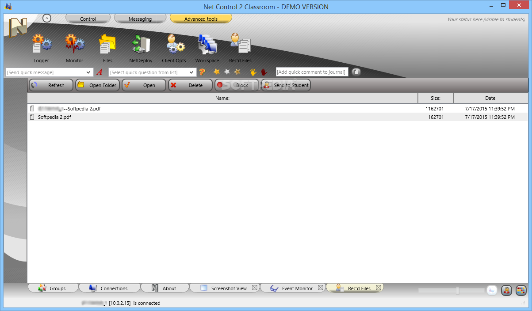This screenshot has height=311, width=532.
Task: Click the Send to Student button
Action: pos(286,85)
